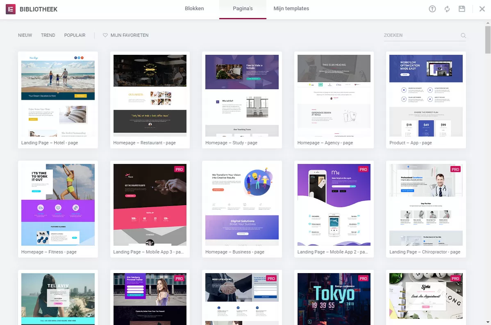The width and height of the screenshot is (491, 325).
Task: Click the heart icon for favorites
Action: (x=105, y=36)
